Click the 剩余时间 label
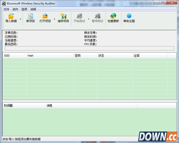 [x=91, y=37]
